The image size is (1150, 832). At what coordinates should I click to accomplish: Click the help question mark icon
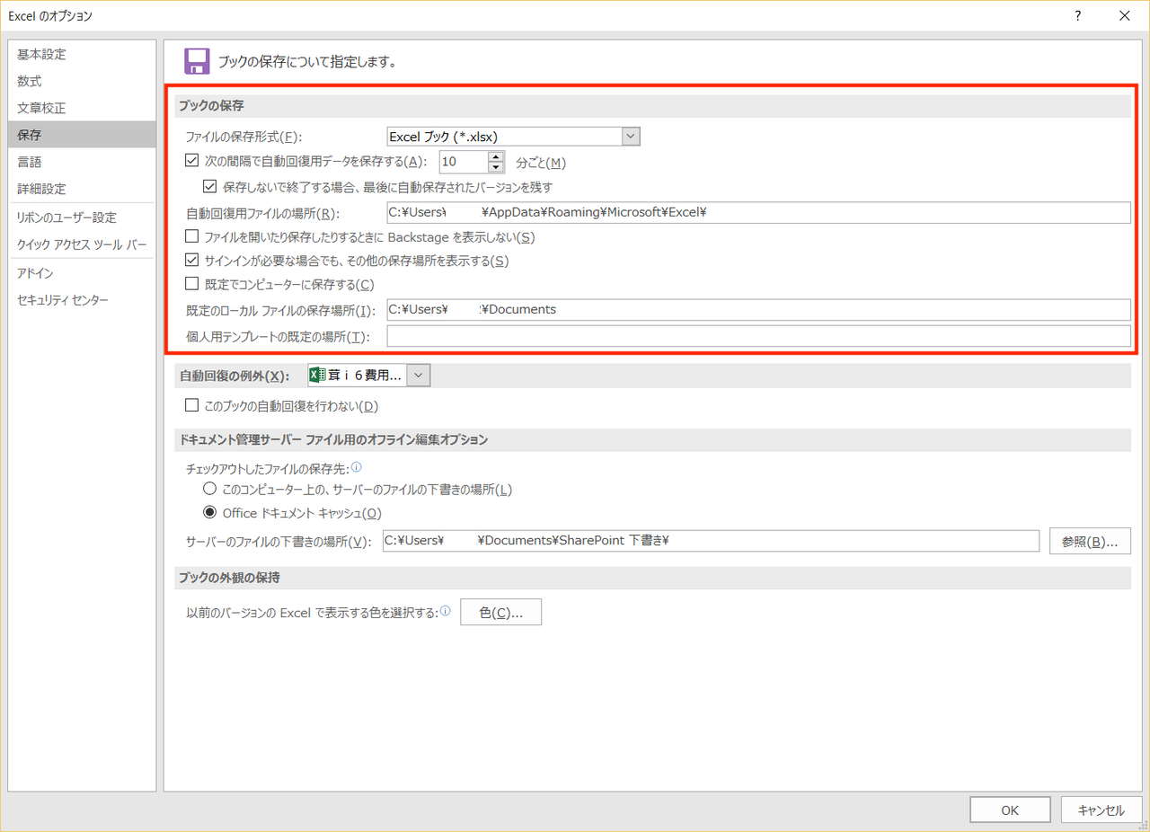click(x=1078, y=15)
